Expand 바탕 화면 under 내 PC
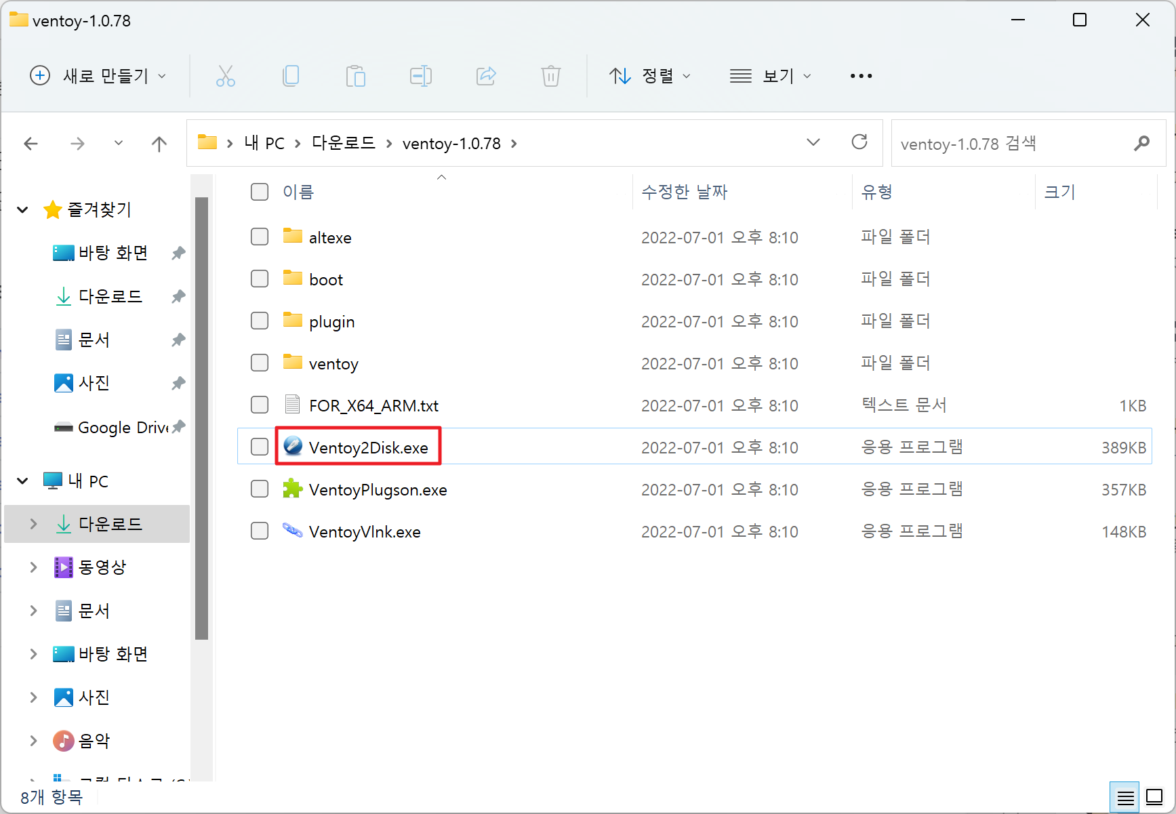The image size is (1176, 814). (x=33, y=654)
